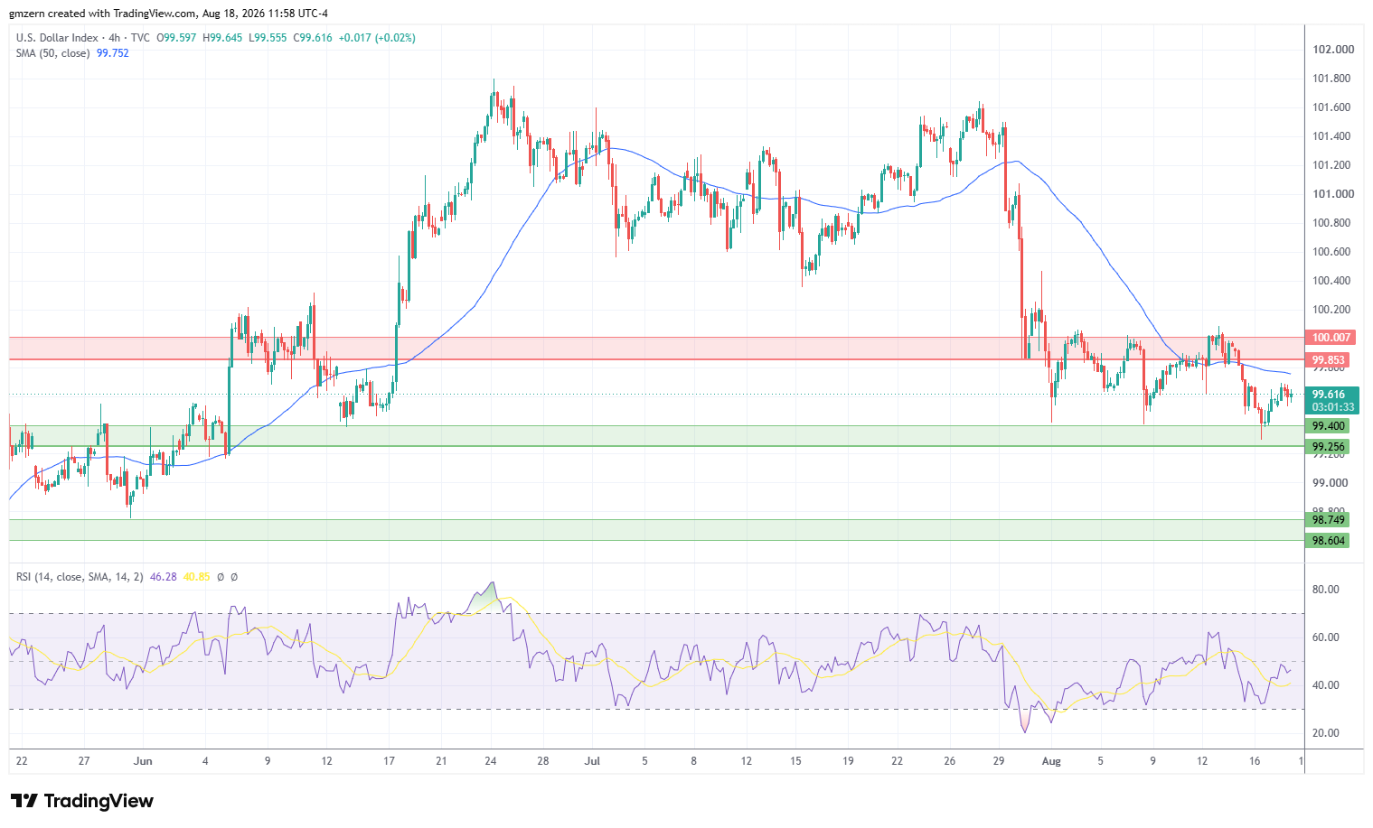Click the 100.600 price axis label
This screenshot has width=1373, height=828.
pos(1333,252)
